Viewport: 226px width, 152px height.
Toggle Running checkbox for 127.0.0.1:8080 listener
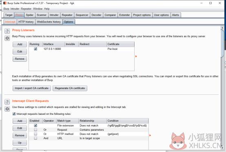point(35,49)
